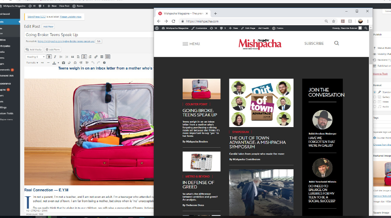Open keyboard shortcuts help icon
This screenshot has height=218, width=391.
click(104, 63)
